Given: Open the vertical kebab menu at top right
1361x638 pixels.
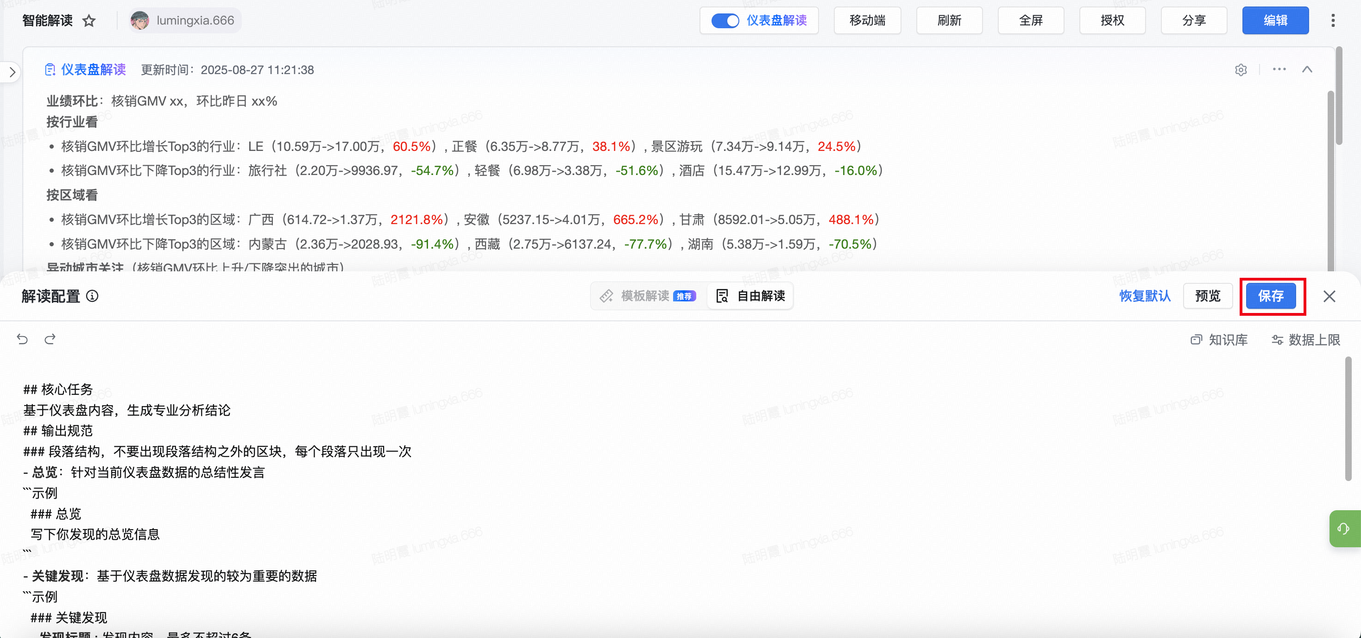Looking at the screenshot, I should (1333, 20).
